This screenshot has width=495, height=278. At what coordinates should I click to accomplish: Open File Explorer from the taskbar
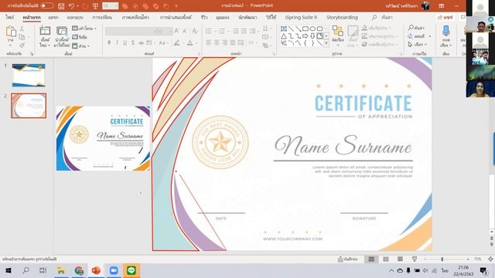point(60,270)
